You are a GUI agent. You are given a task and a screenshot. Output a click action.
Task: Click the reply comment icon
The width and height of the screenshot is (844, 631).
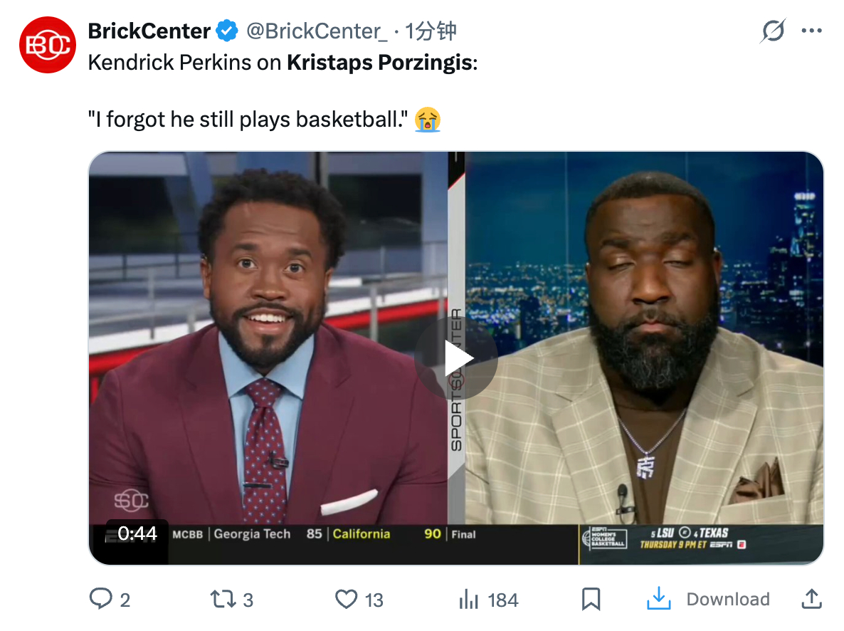click(100, 599)
